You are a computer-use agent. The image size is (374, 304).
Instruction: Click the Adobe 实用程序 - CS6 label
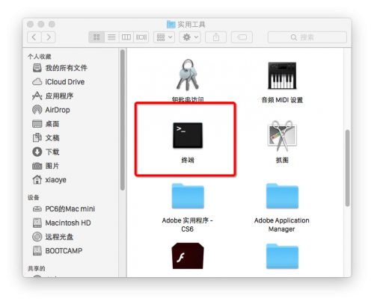188,225
